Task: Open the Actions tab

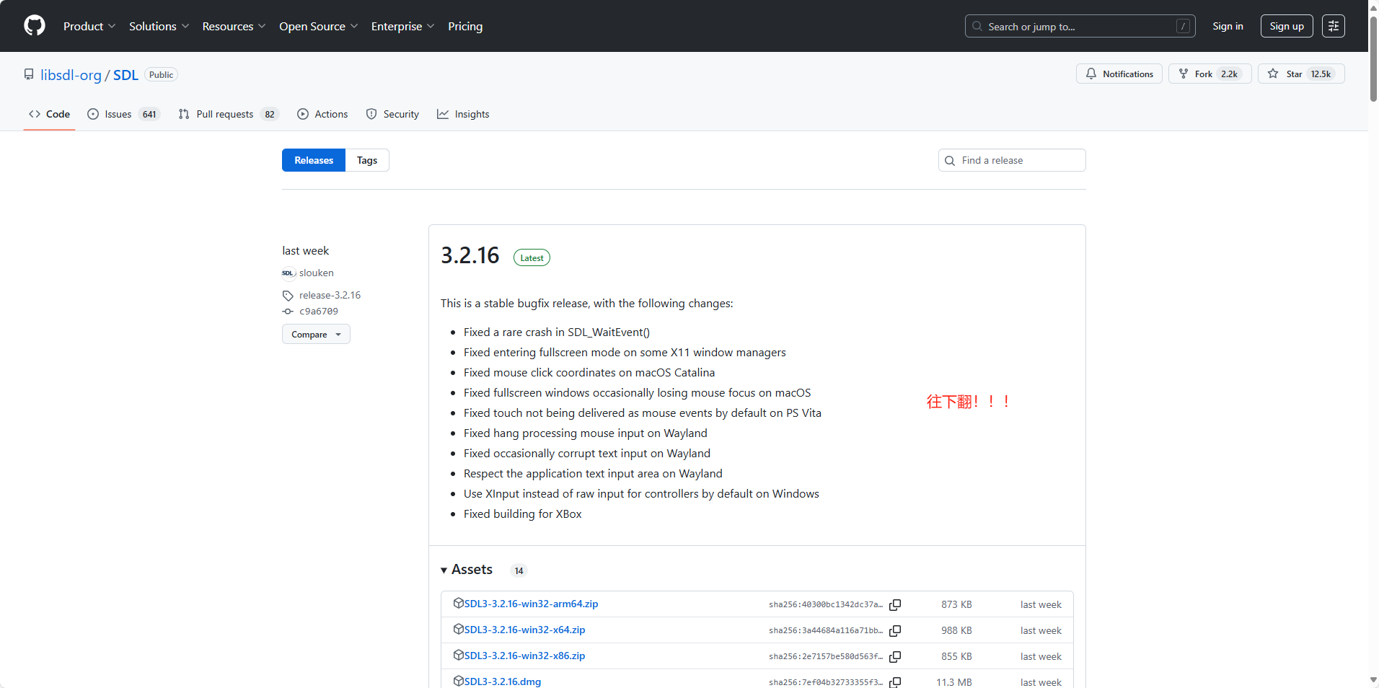Action: (322, 114)
